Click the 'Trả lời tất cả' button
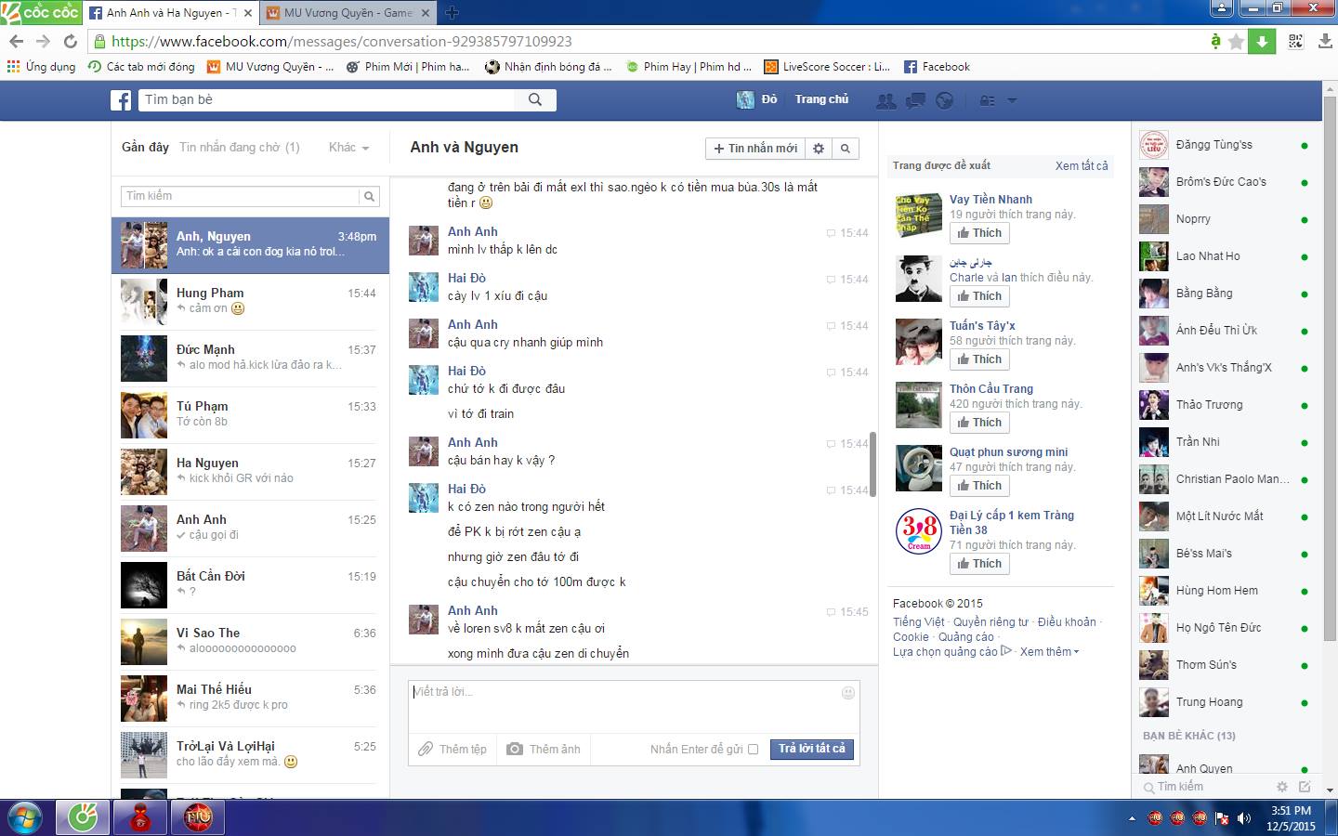Screen dimensions: 1338x836 pos(811,749)
